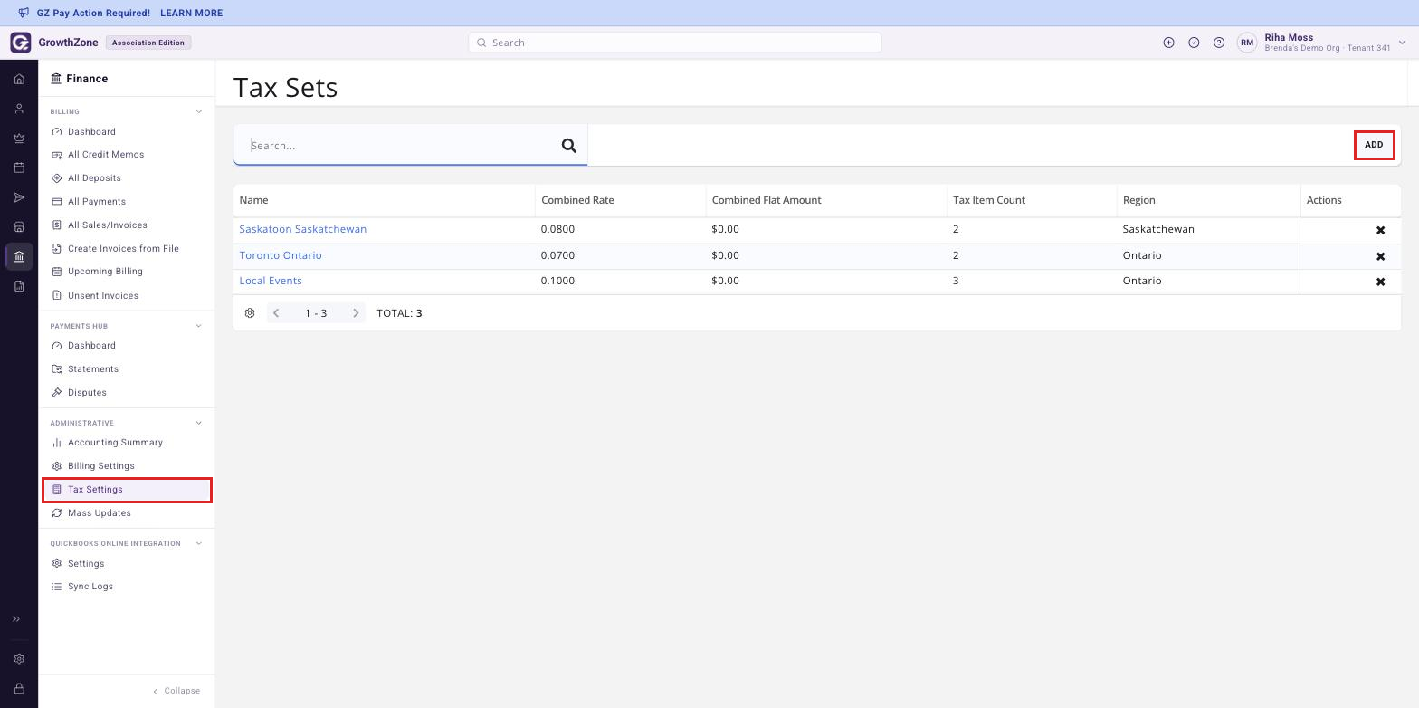The width and height of the screenshot is (1419, 708).
Task: Open the tasks checkmark icon in header
Action: pyautogui.click(x=1194, y=43)
